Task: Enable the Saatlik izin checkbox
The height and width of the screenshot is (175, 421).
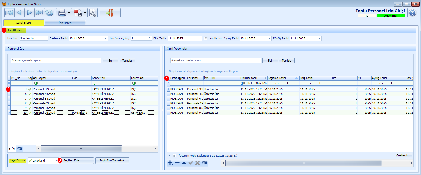Action: [206, 38]
